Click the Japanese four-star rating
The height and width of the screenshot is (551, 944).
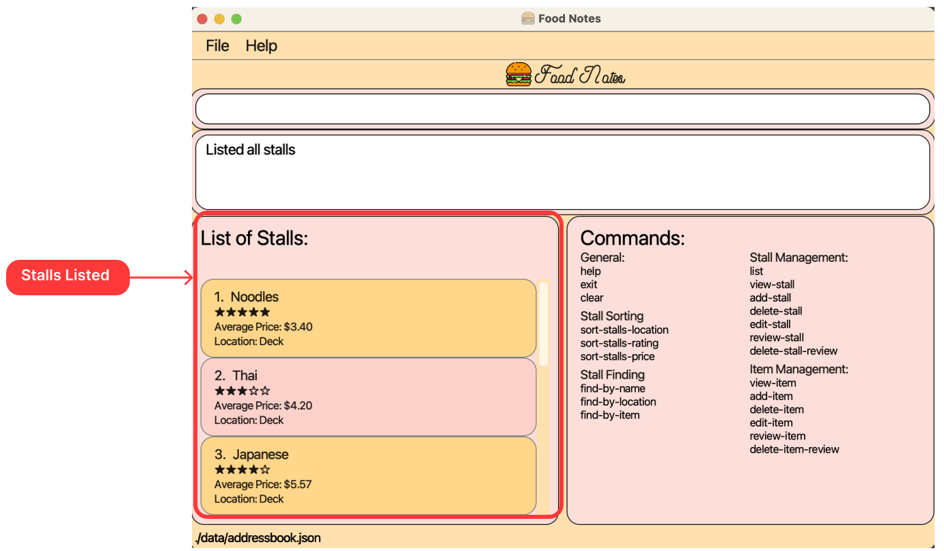point(242,470)
